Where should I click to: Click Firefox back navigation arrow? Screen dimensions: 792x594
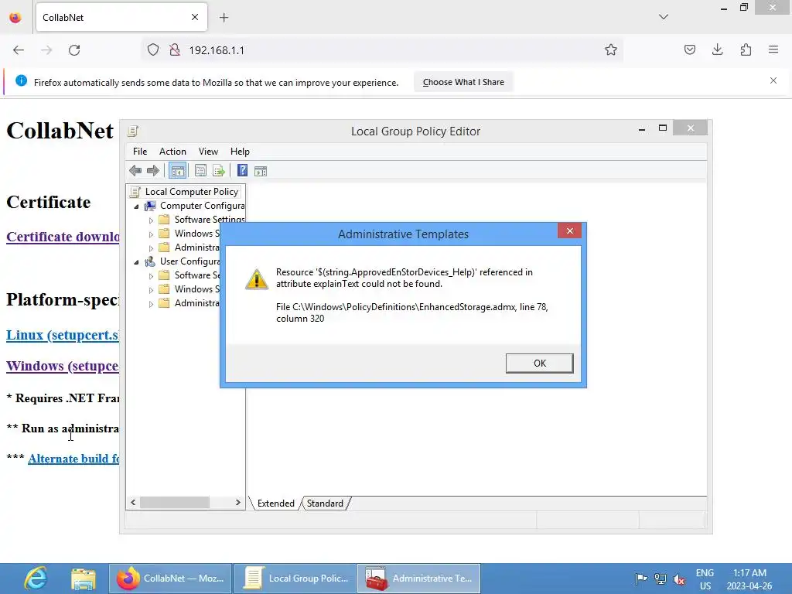19,50
